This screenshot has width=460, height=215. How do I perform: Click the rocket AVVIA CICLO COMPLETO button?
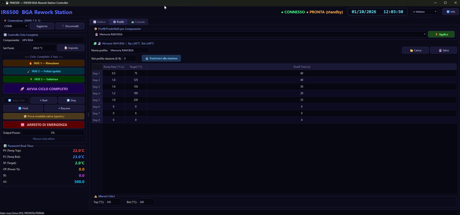coord(44,89)
